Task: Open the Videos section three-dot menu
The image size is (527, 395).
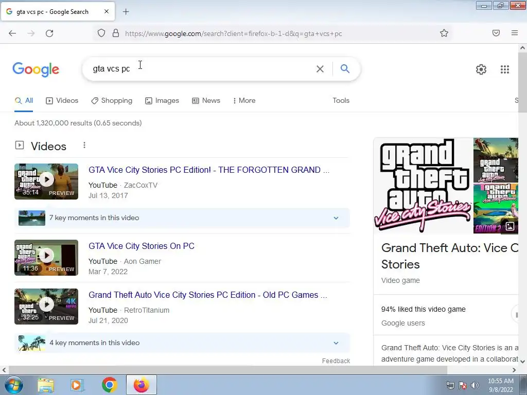Action: tap(84, 145)
